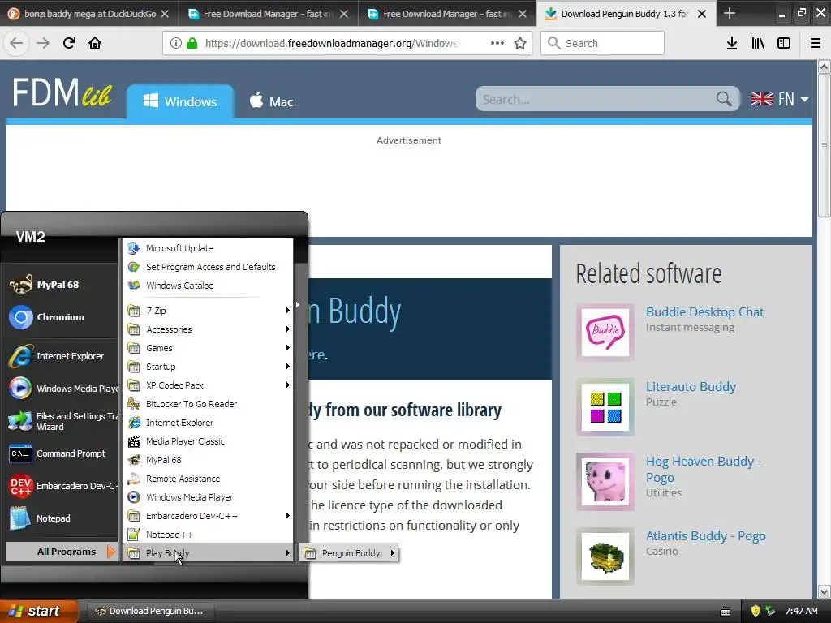This screenshot has height=623, width=831.
Task: Switch to the Mac platform tab
Action: pos(271,101)
